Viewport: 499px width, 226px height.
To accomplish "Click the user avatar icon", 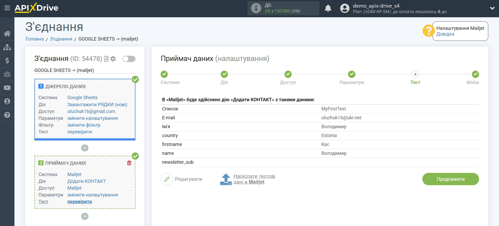I will tap(345, 8).
